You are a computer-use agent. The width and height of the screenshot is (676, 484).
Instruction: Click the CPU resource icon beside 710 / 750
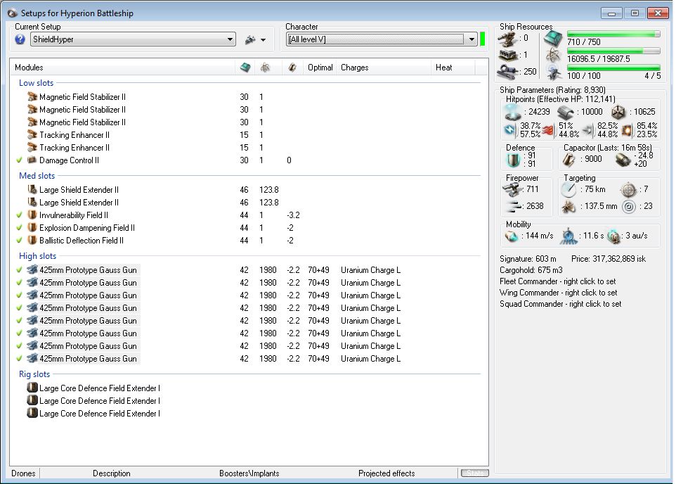tap(553, 39)
